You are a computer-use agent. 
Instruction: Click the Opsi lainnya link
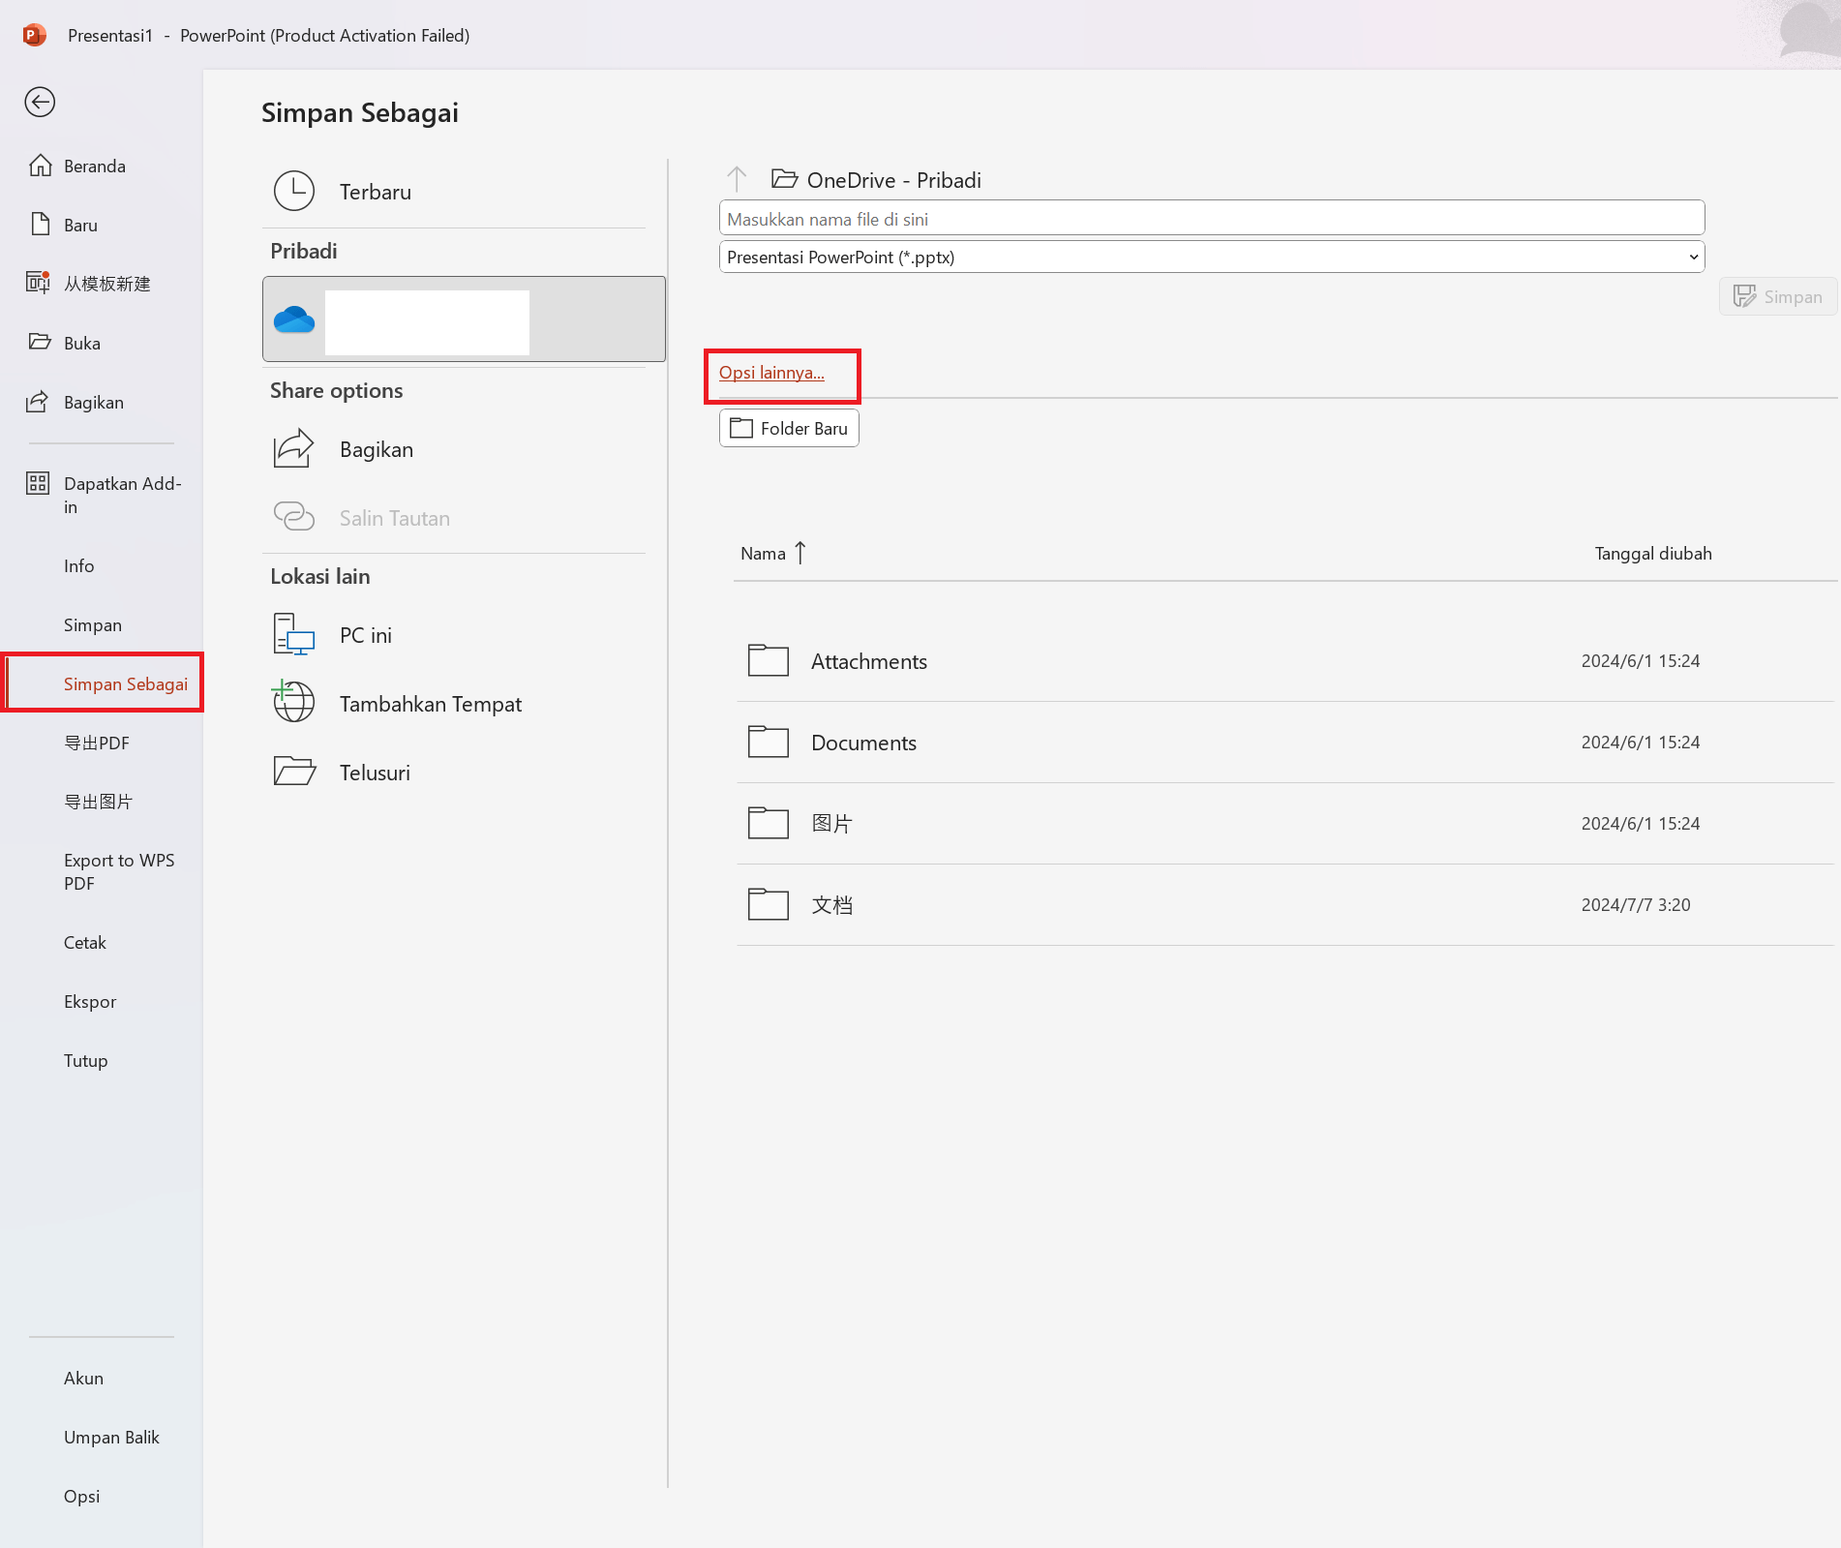coord(770,373)
